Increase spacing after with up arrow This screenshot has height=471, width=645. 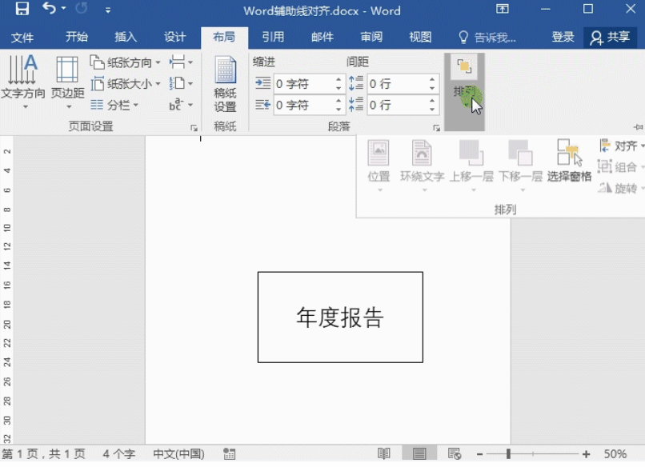pos(432,101)
